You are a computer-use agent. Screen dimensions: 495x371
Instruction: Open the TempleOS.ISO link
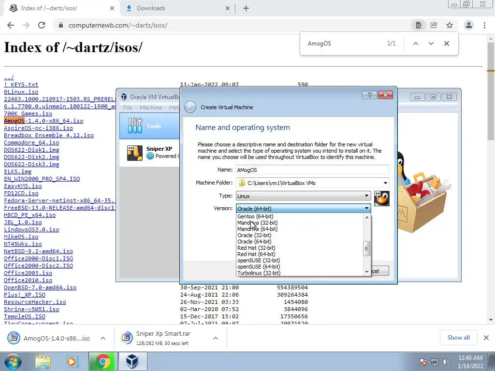(x=25, y=316)
